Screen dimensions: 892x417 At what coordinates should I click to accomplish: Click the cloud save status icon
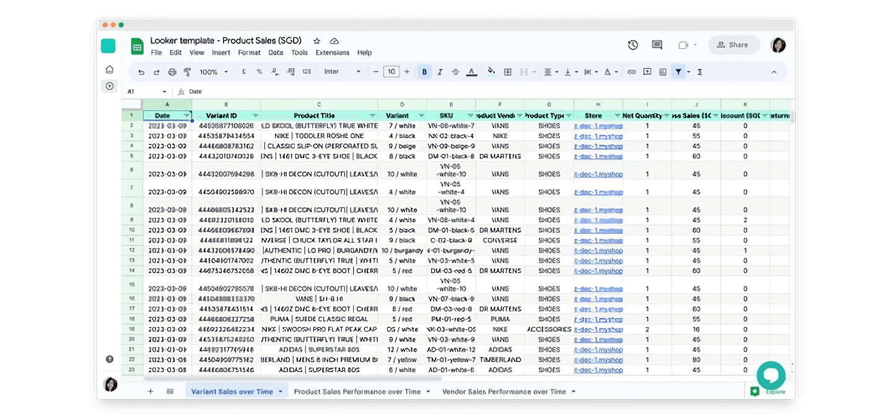point(334,41)
